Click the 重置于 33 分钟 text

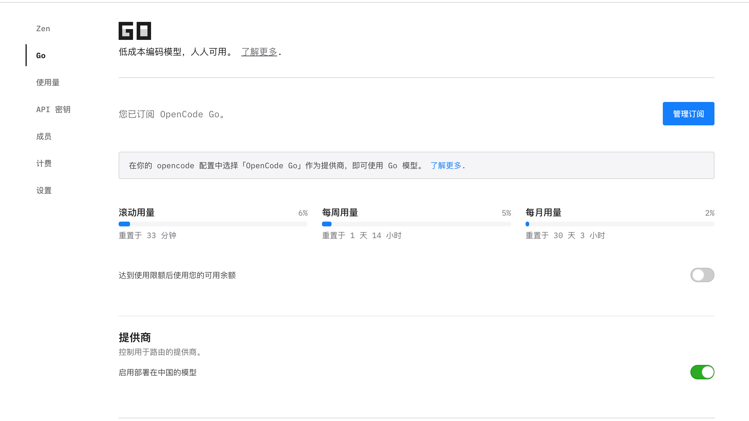point(147,235)
